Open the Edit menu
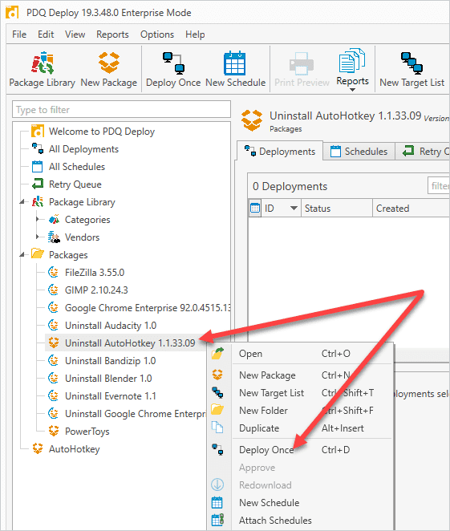This screenshot has height=531, width=450. coord(46,34)
